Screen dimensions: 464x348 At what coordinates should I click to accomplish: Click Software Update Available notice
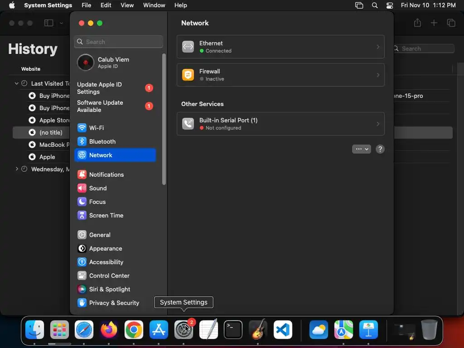[115, 106]
